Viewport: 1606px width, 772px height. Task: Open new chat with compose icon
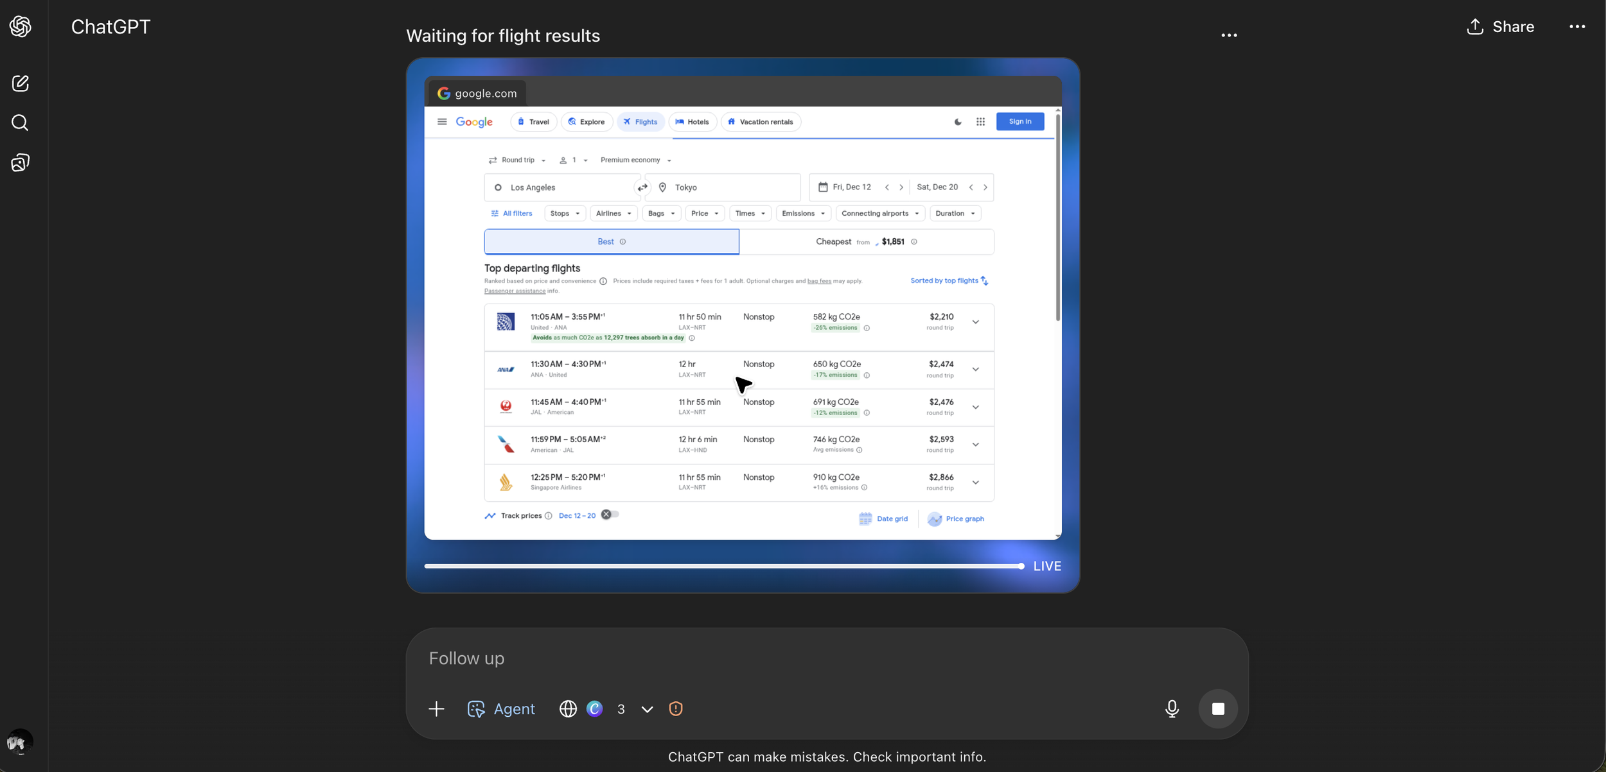point(20,83)
